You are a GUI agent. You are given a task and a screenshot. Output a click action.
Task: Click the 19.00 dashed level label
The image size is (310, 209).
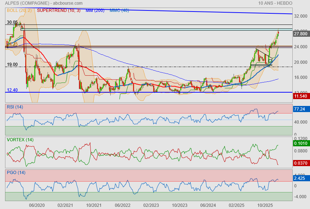(12, 65)
